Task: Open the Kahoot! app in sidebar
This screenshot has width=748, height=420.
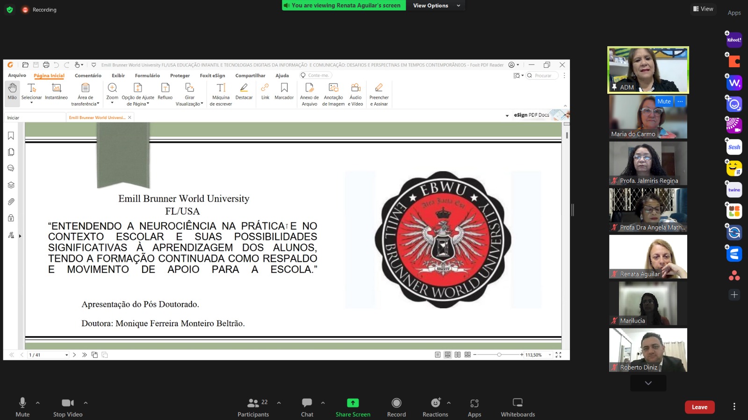Action: coord(734,40)
